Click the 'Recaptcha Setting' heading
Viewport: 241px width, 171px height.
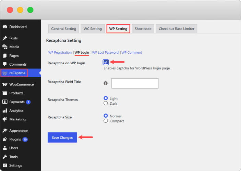[64, 40]
